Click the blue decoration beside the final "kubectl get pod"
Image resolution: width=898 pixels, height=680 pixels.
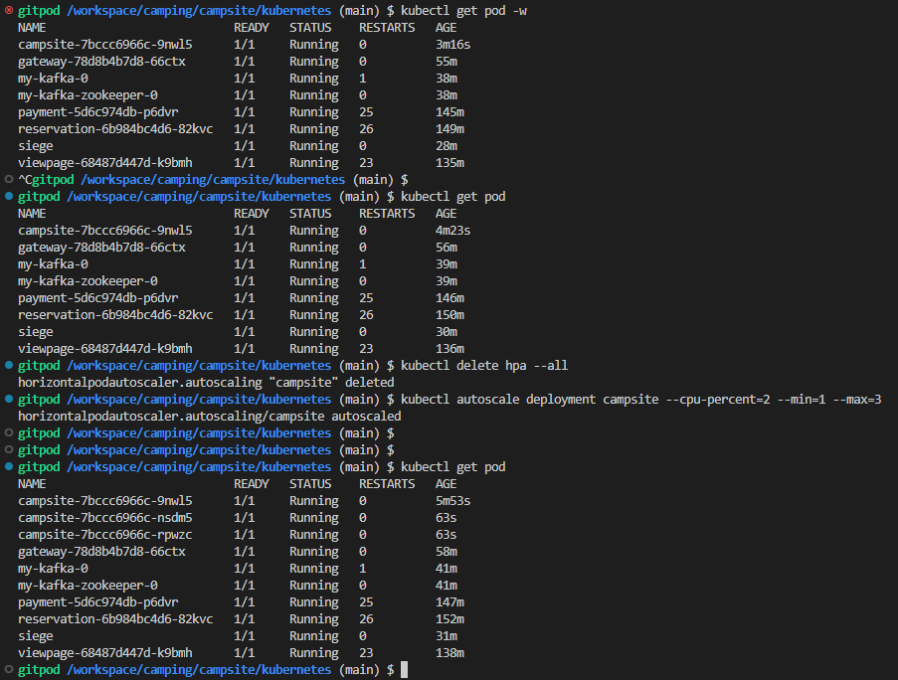[x=7, y=466]
